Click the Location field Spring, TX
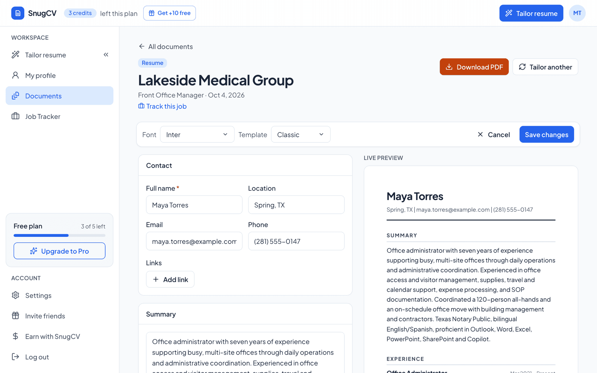This screenshot has height=373, width=597. click(x=296, y=205)
